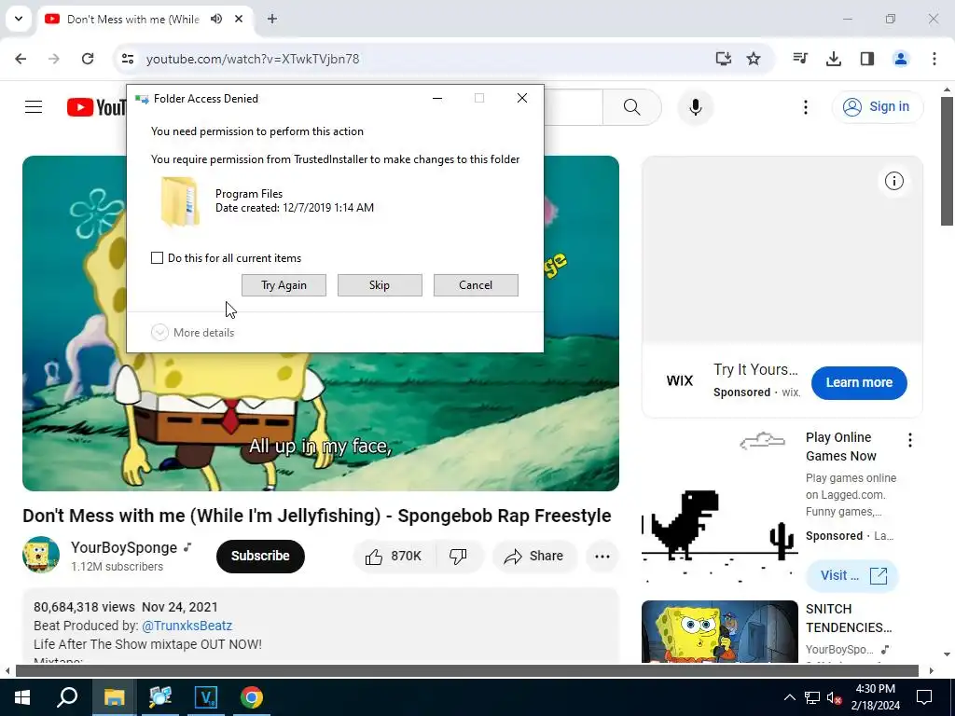The image size is (955, 716).
Task: Open the muted volume tray icon
Action: [x=835, y=697]
